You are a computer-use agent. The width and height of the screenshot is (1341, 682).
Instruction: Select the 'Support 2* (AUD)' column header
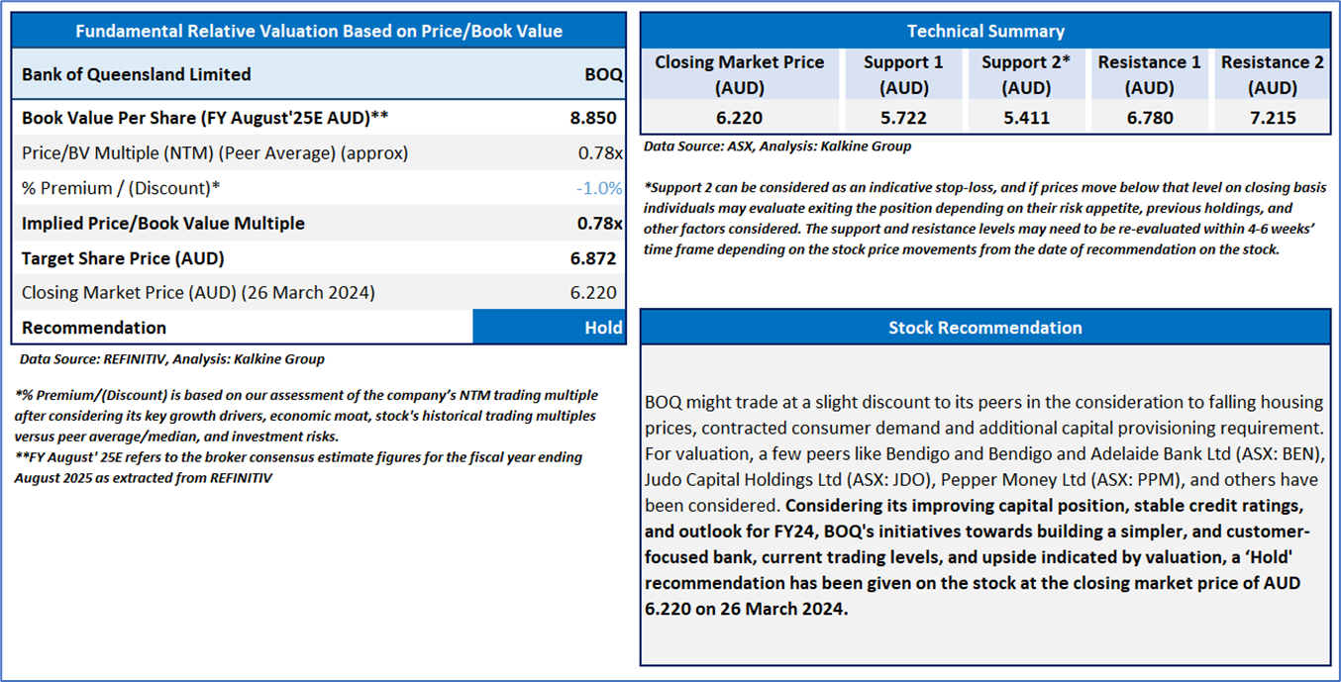[x=1025, y=74]
